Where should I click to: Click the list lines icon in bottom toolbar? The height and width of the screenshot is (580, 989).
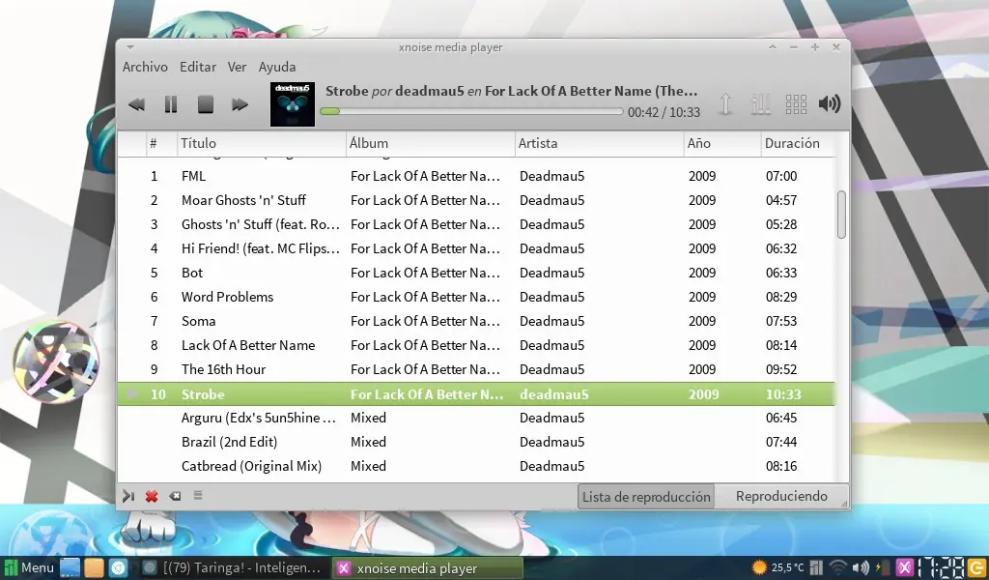197,496
